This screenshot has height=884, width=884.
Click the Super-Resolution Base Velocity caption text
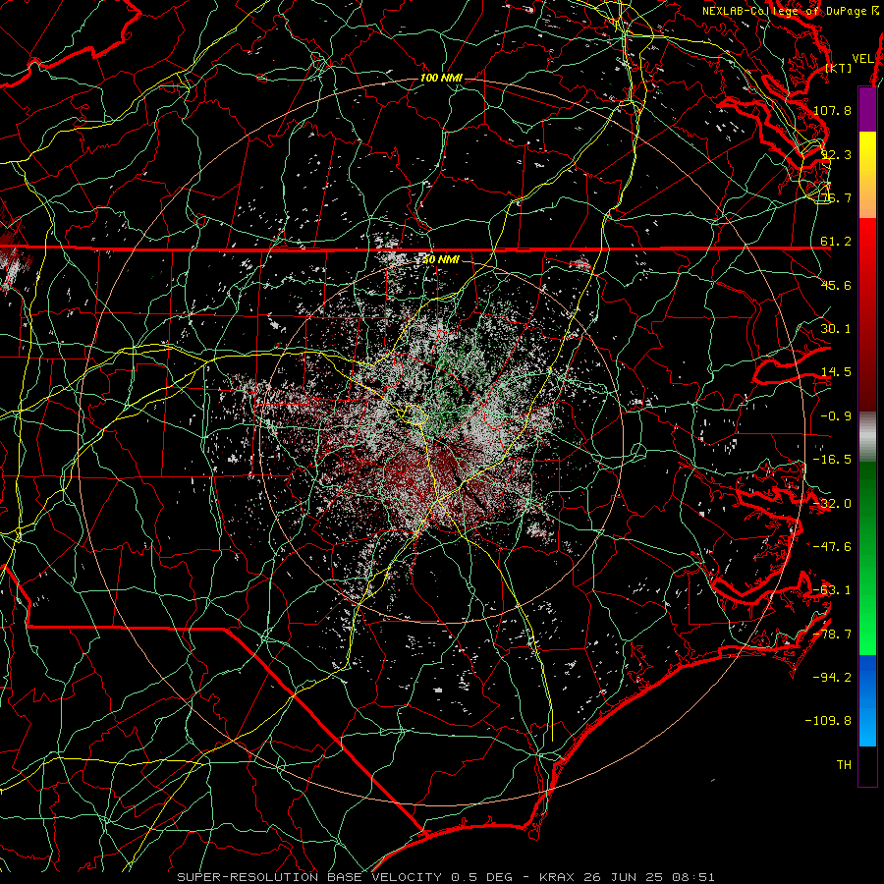[x=445, y=877]
